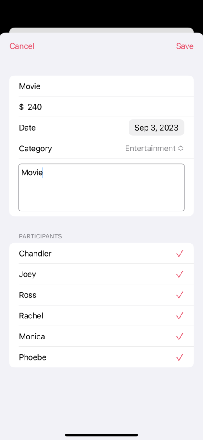Deselect Ross as a participant
Image resolution: width=203 pixels, height=440 pixels.
pyautogui.click(x=180, y=295)
